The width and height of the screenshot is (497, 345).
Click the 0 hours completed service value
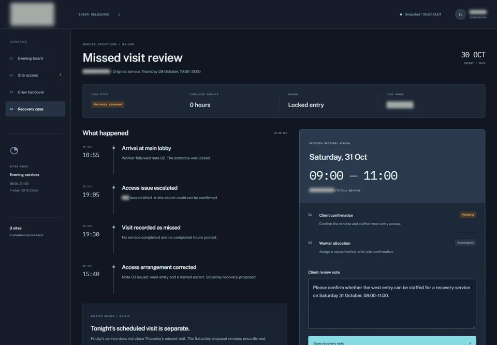click(200, 105)
